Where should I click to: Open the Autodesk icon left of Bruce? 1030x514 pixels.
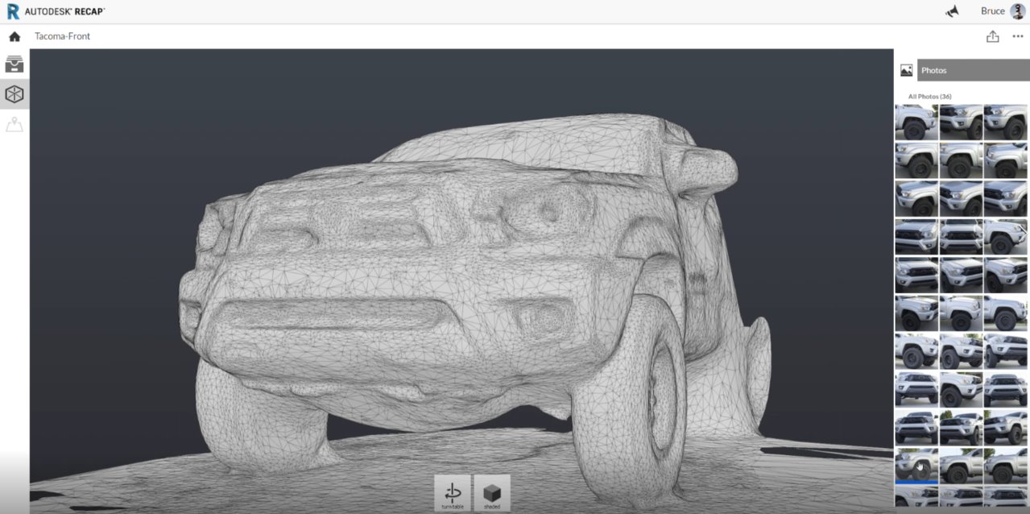coord(952,11)
